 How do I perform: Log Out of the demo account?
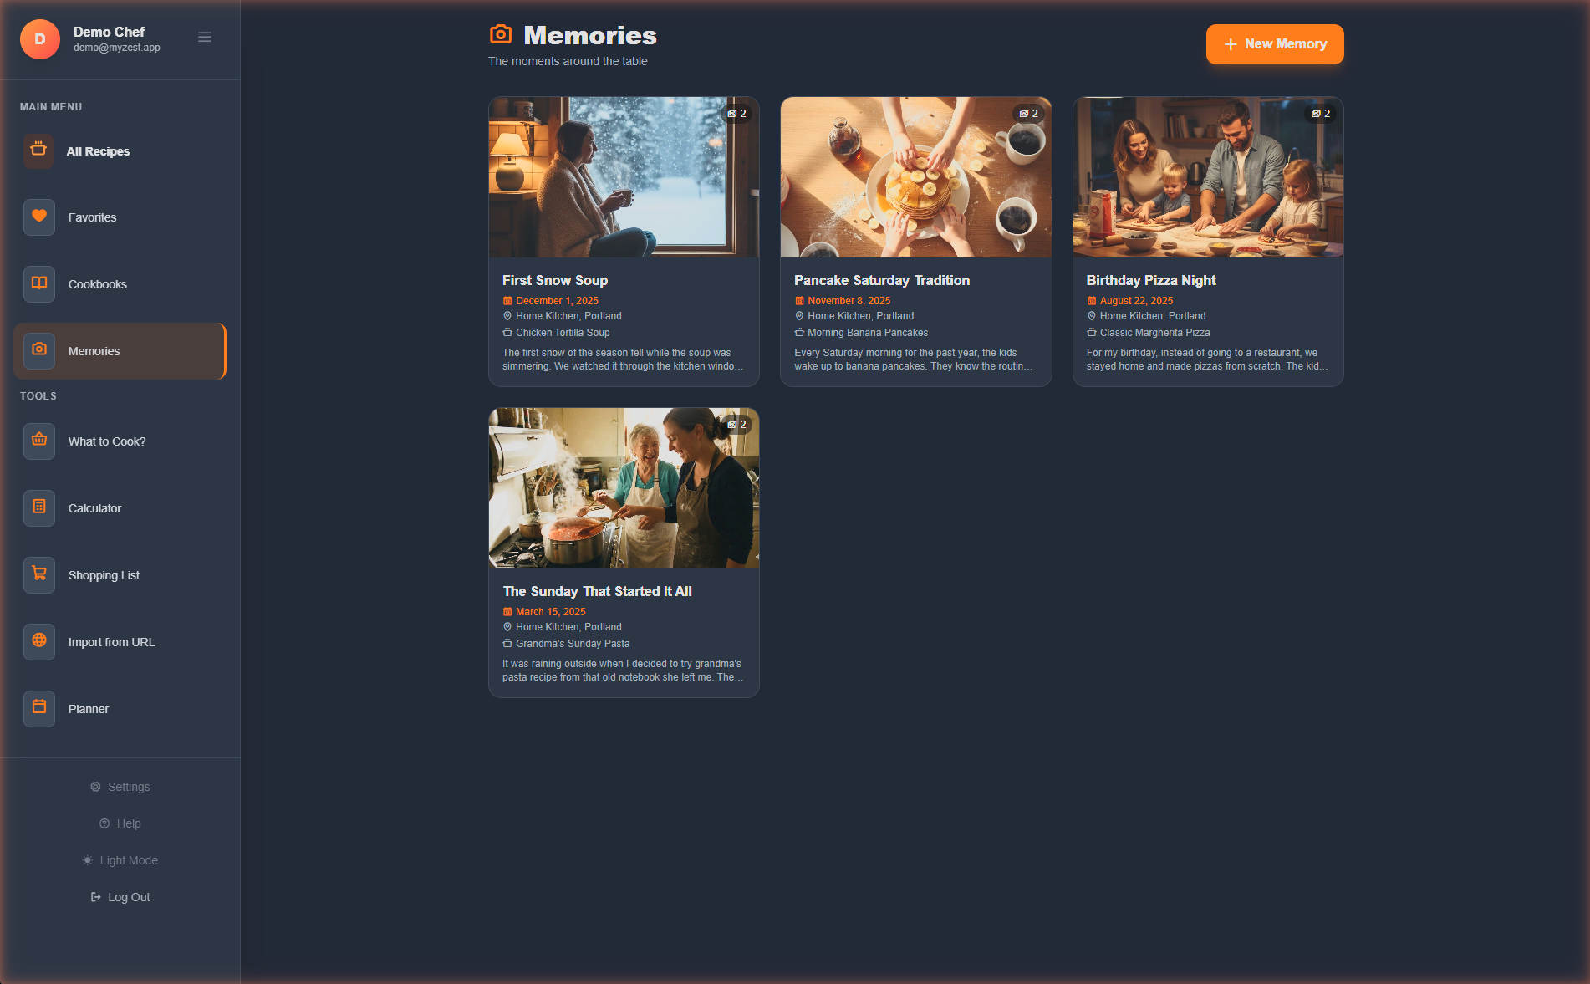pyautogui.click(x=120, y=896)
